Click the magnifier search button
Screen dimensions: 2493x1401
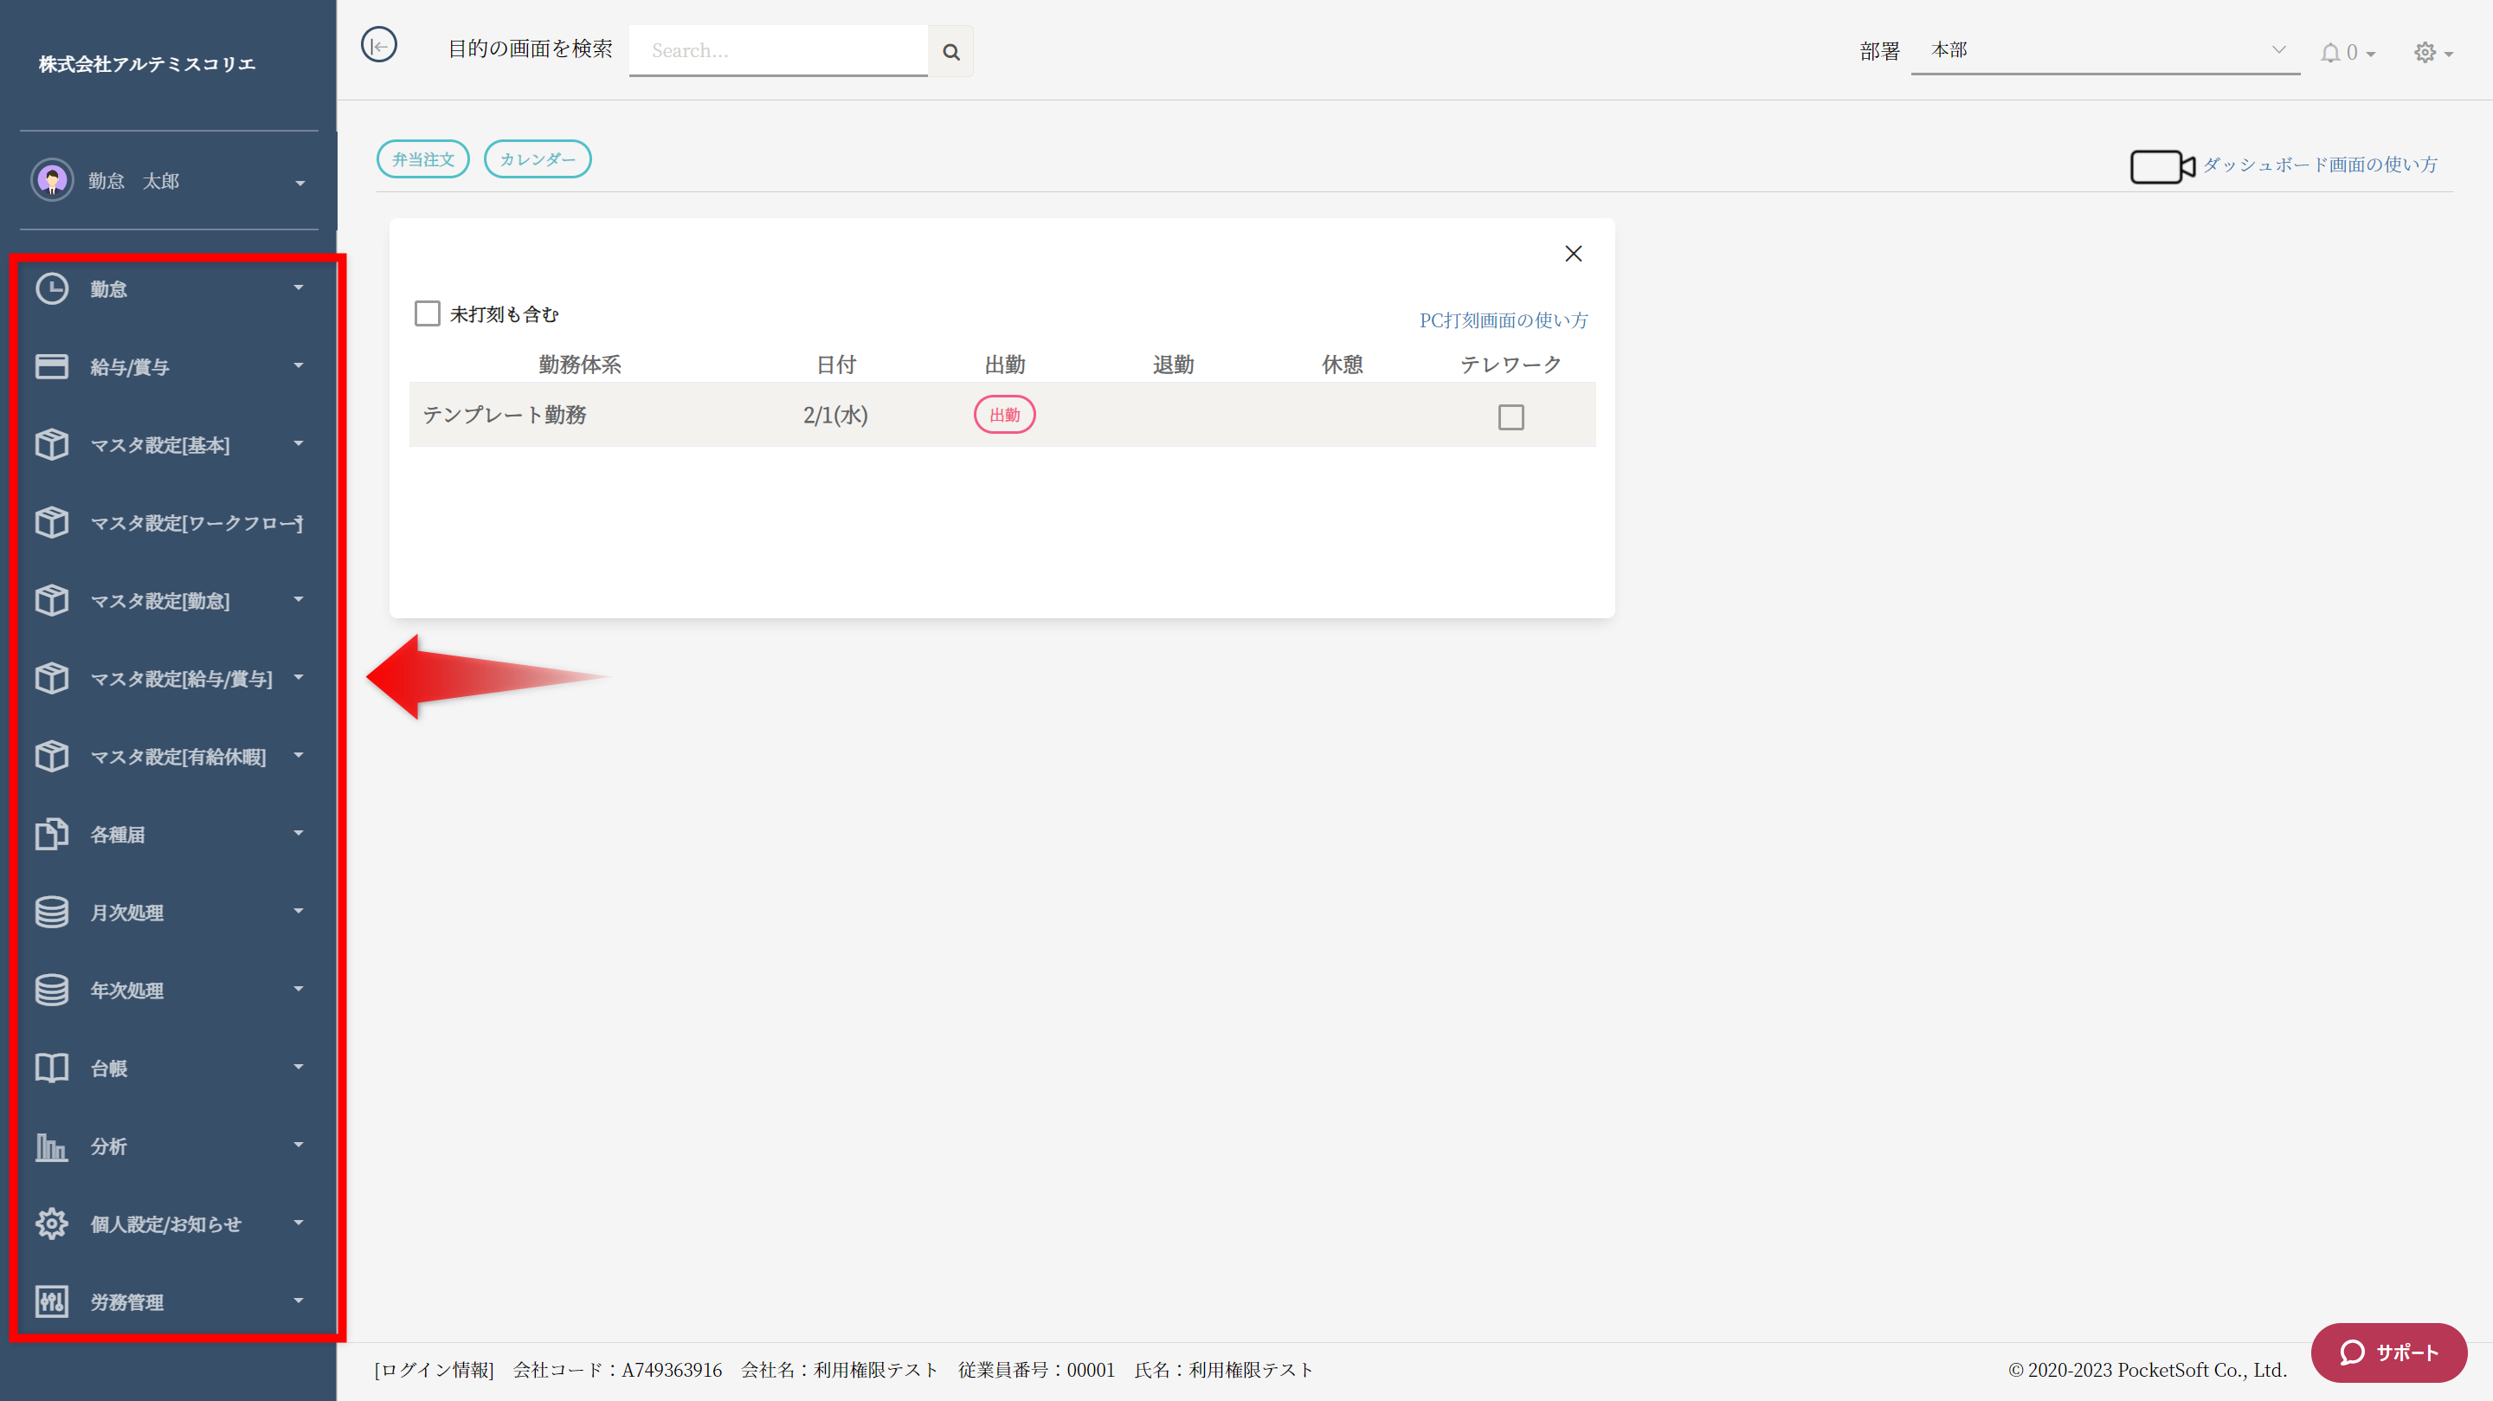click(x=950, y=51)
